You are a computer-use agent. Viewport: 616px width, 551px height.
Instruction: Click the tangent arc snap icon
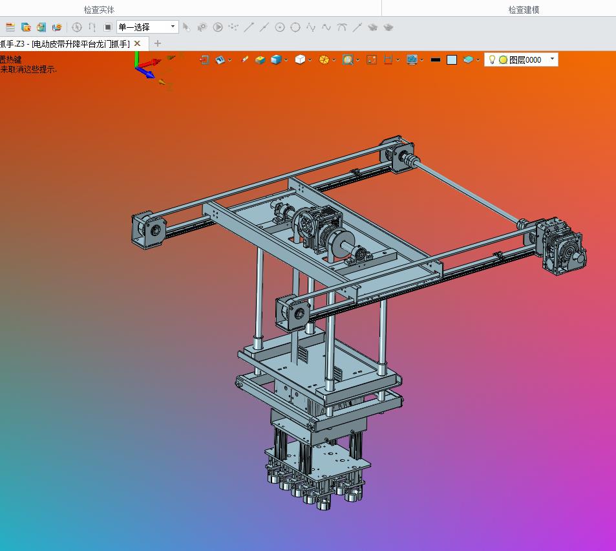[342, 27]
